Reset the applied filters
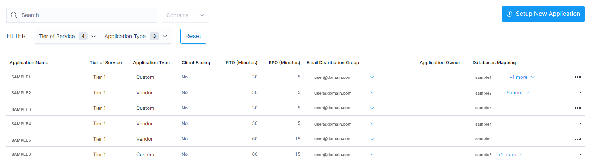The height and width of the screenshot is (163, 593). click(x=193, y=36)
